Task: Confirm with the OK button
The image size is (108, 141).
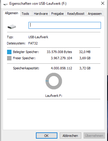Action: click(x=46, y=136)
